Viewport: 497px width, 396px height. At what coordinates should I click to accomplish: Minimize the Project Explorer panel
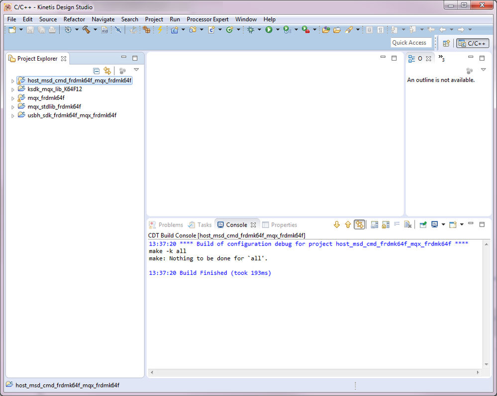(x=124, y=57)
